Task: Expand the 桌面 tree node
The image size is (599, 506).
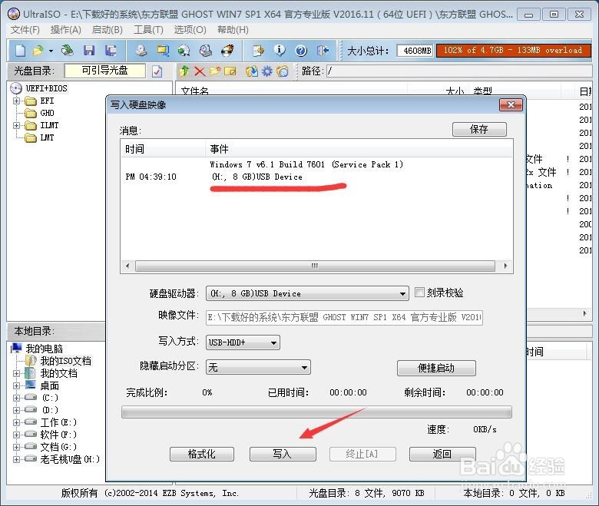Action: coord(16,385)
